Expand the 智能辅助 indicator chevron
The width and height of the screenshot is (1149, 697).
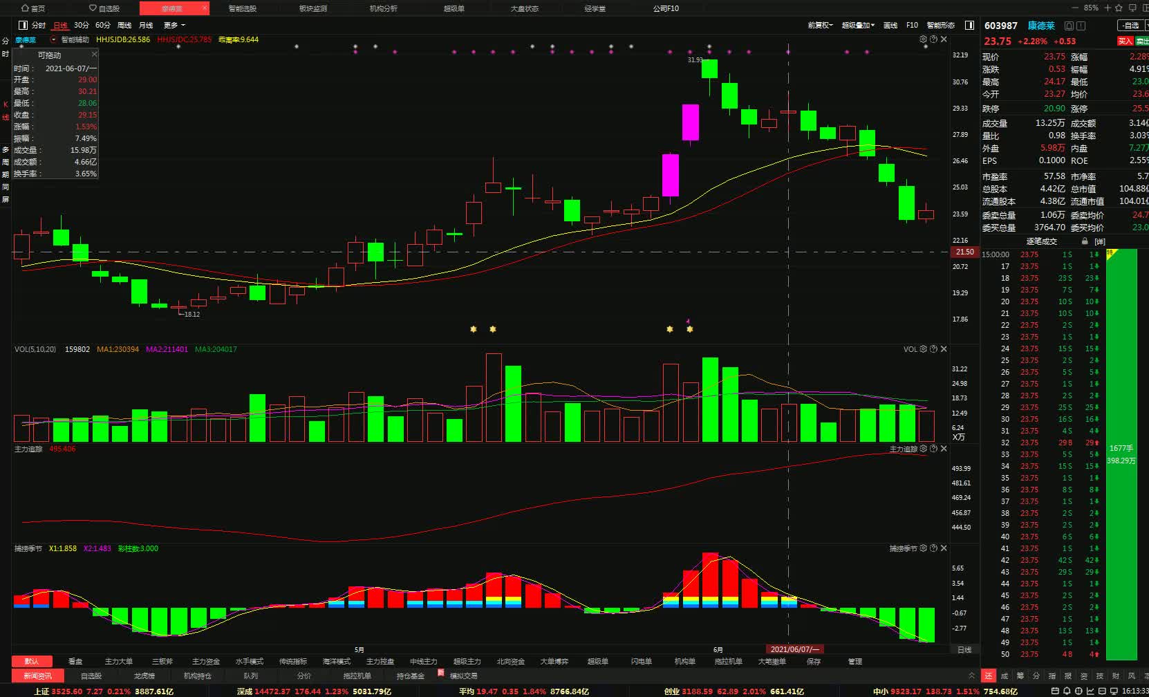click(54, 39)
